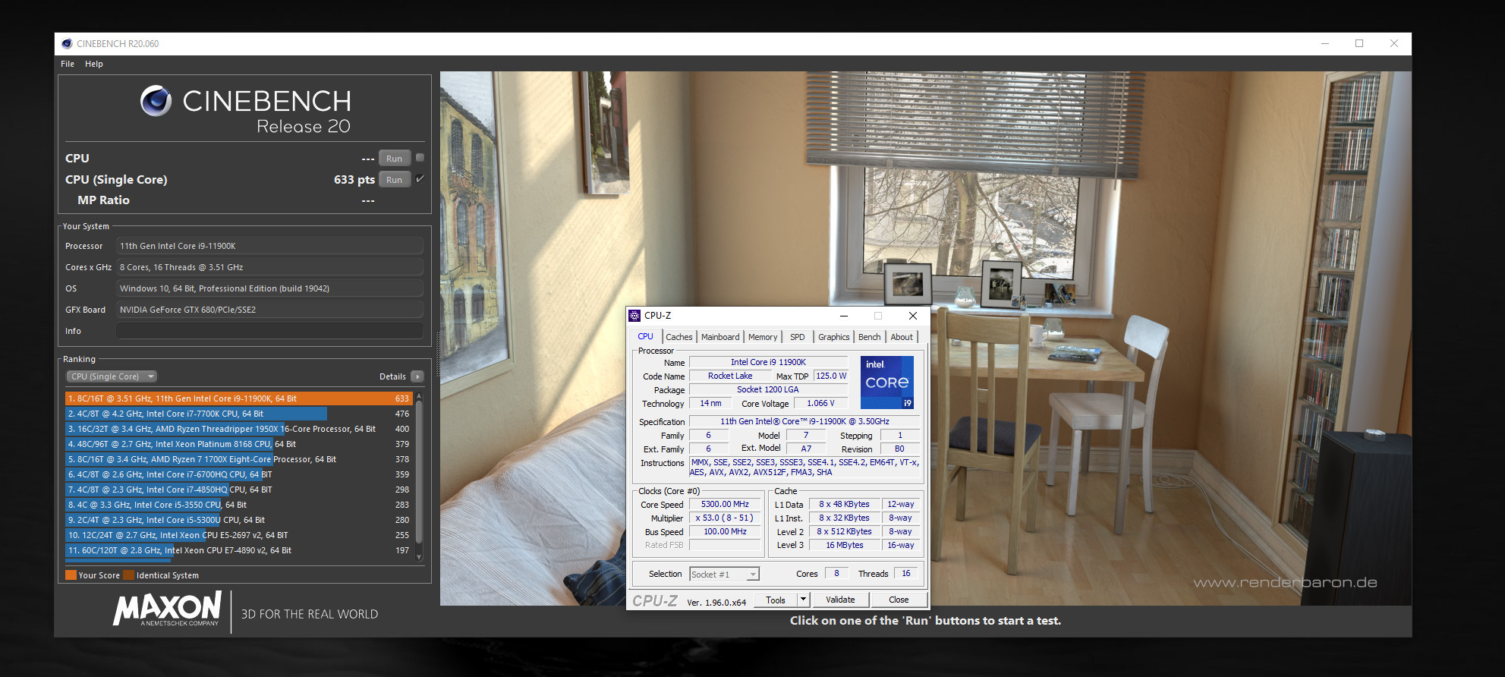Viewport: 1505px width, 677px height.
Task: Click the Close button in CPU-Z
Action: coord(899,600)
